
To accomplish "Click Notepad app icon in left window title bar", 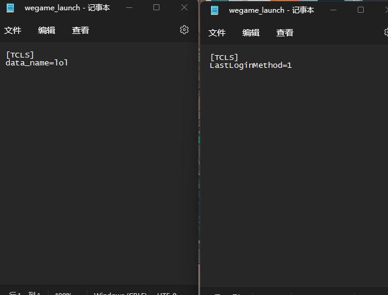I will point(10,8).
